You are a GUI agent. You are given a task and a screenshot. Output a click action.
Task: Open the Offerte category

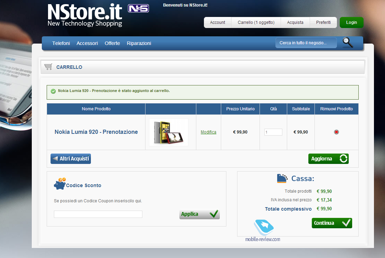pos(112,43)
